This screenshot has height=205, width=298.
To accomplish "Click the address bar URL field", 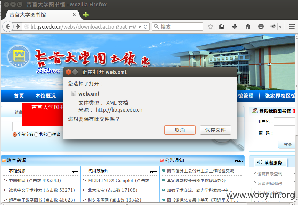I will click(83, 26).
